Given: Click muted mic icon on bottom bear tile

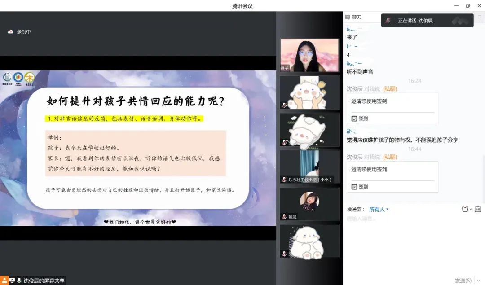Looking at the screenshot, I should coord(284,254).
